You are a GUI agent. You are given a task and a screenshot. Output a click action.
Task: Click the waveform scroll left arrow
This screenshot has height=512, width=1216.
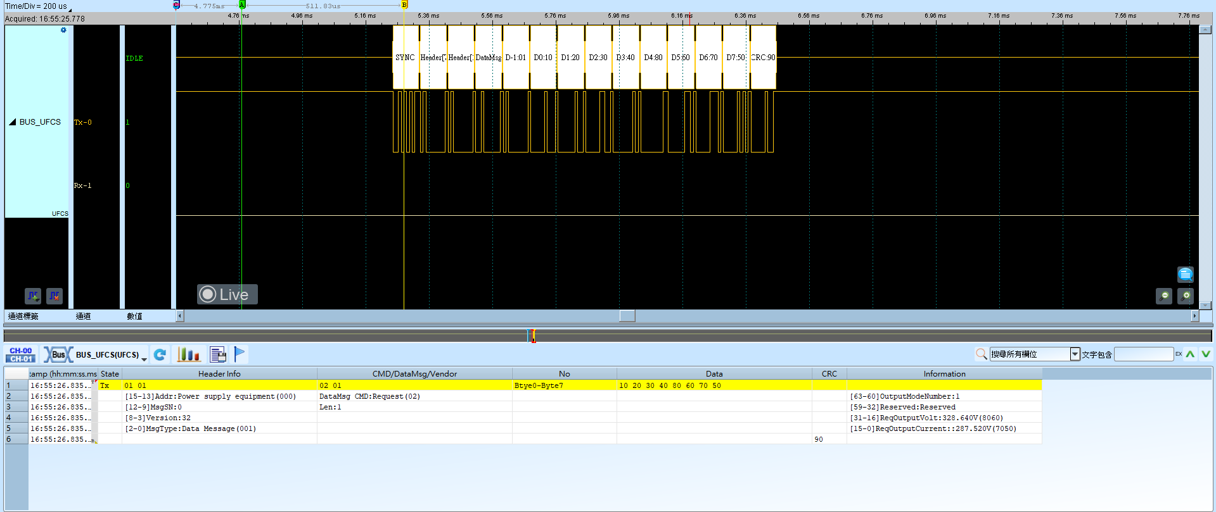click(x=180, y=316)
